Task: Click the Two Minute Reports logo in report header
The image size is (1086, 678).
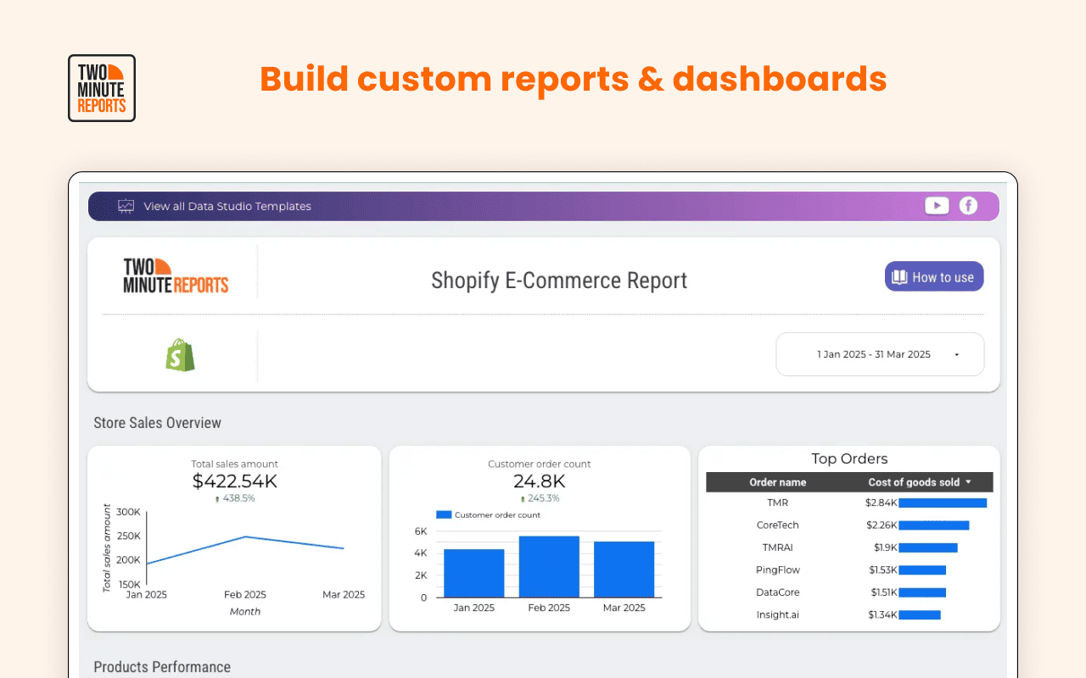Action: click(176, 276)
